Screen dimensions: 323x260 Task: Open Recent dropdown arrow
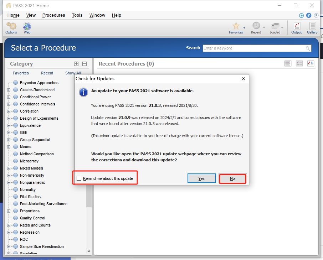(x=264, y=28)
